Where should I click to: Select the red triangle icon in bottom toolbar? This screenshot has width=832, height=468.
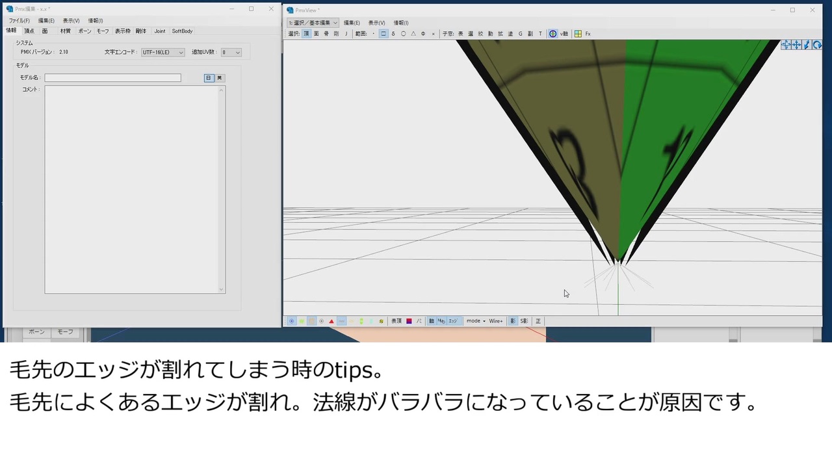[331, 321]
